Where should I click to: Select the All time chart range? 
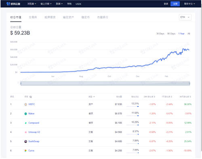(189, 34)
